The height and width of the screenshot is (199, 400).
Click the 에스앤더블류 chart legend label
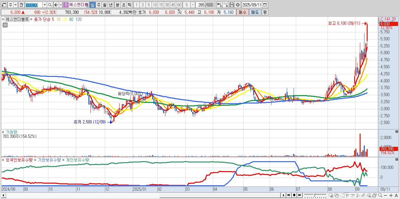point(17,19)
